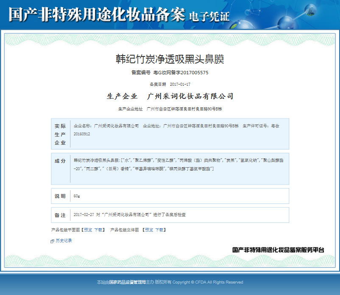Click 生产企业 广州采词化妆品有限公司 heading
The height and width of the screenshot is (295, 340).
170,96
